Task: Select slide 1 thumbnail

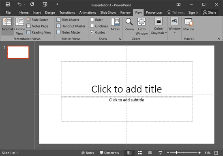Action: [x=18, y=52]
